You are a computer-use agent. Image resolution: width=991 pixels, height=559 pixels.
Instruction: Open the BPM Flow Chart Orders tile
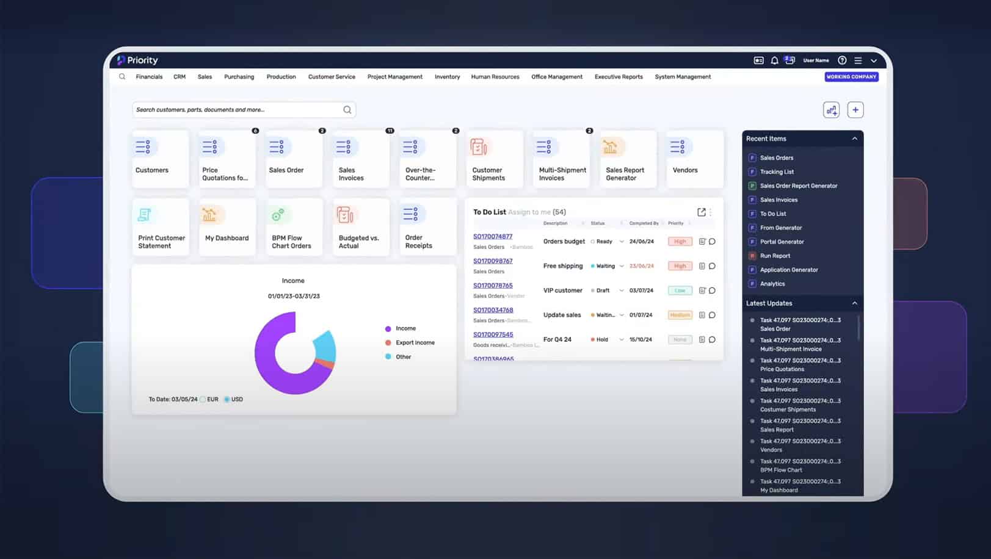click(294, 226)
